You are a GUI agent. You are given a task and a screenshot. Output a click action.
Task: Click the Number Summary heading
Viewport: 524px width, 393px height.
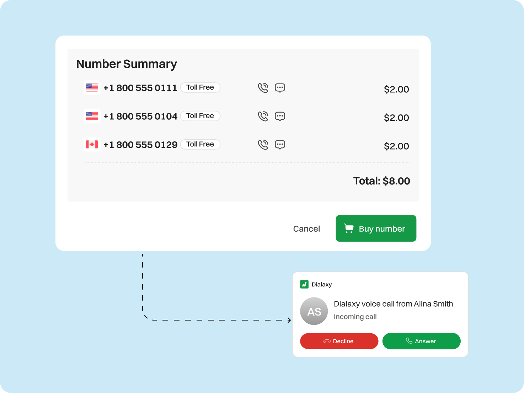tap(127, 64)
